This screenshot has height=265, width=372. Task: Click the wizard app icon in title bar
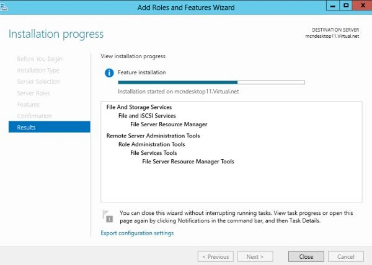(4, 7)
